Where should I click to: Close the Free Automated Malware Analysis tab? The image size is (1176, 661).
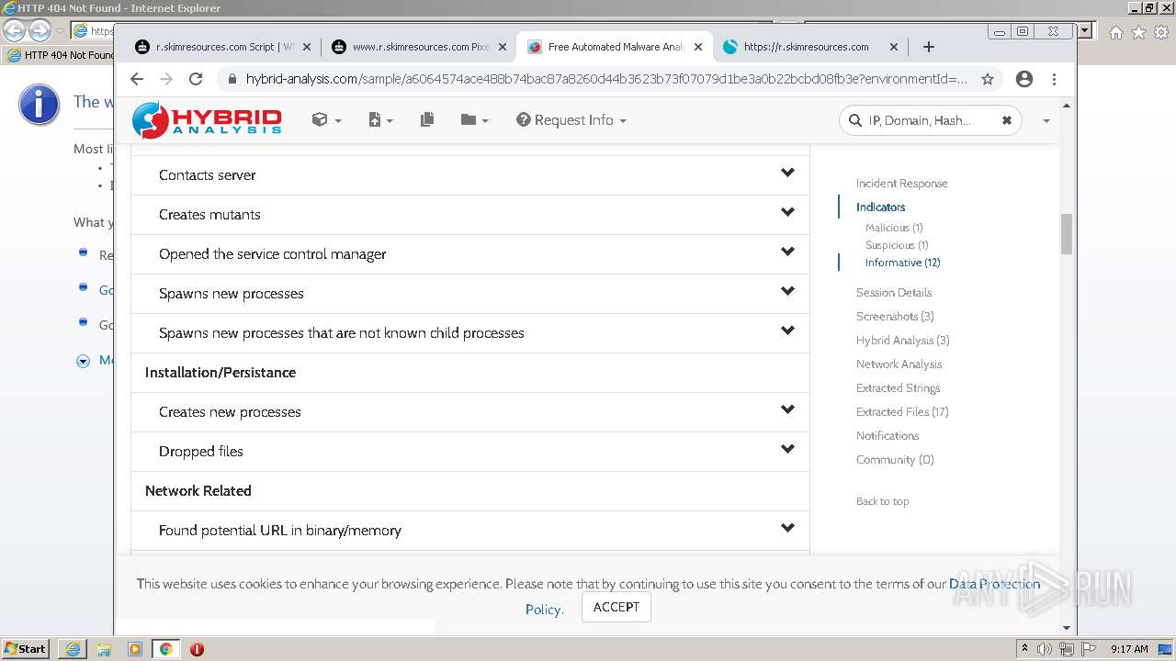point(698,47)
